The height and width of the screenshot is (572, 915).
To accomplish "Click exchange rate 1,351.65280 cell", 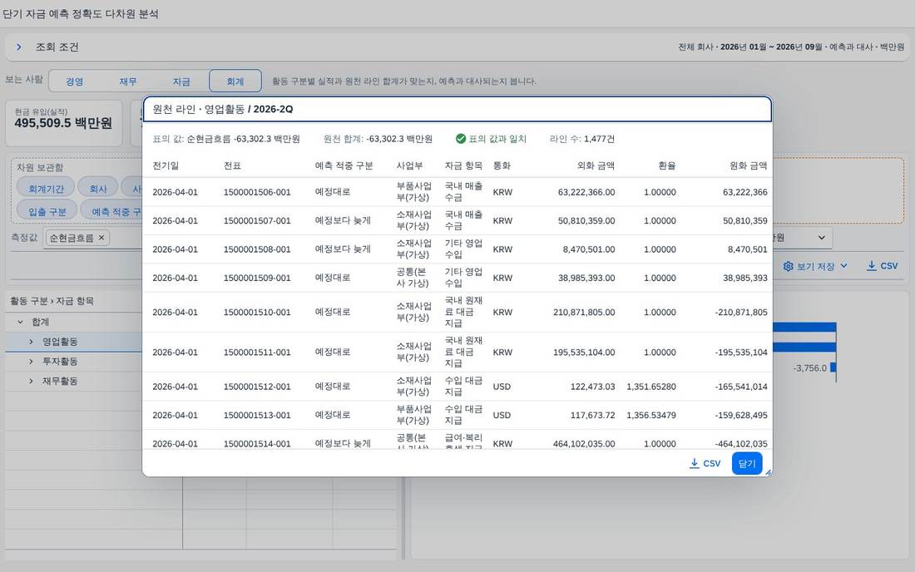I will click(651, 387).
